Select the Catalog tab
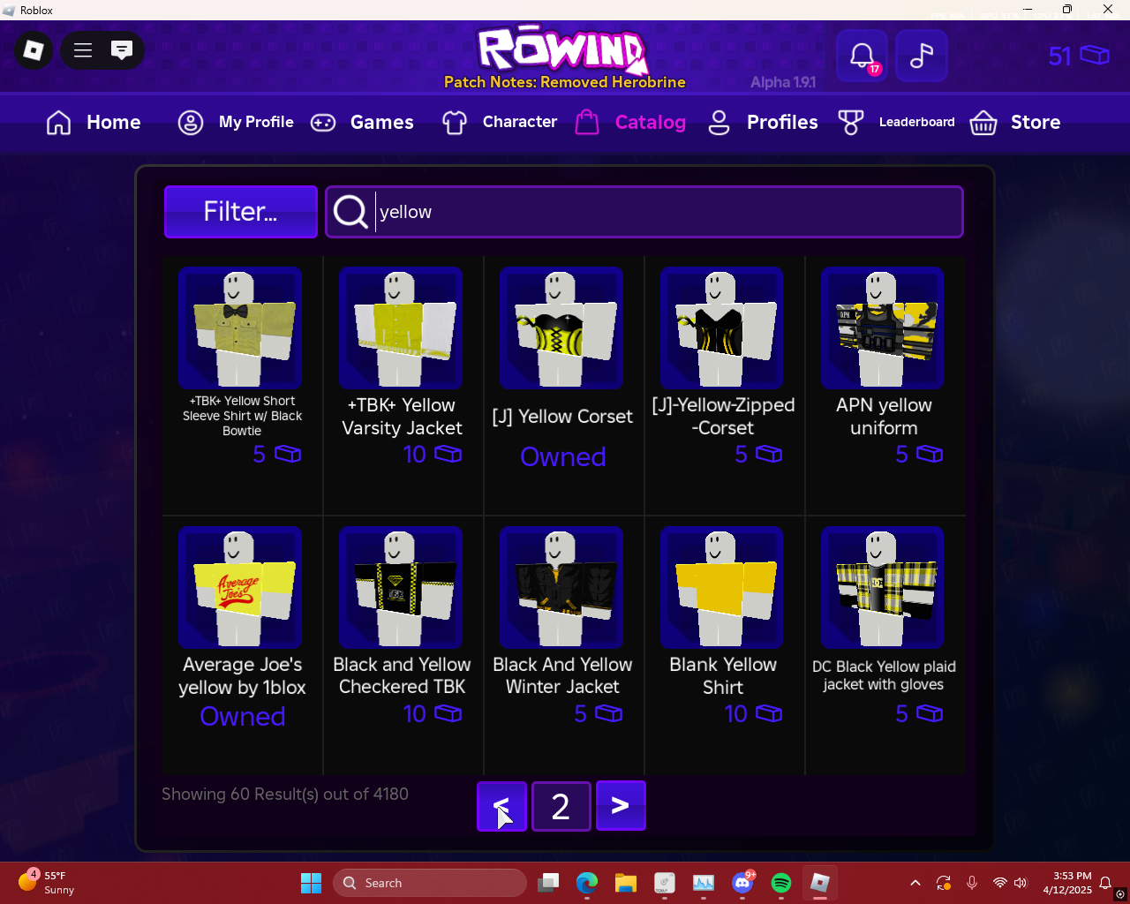Screen dimensions: 1130x904 pos(630,122)
